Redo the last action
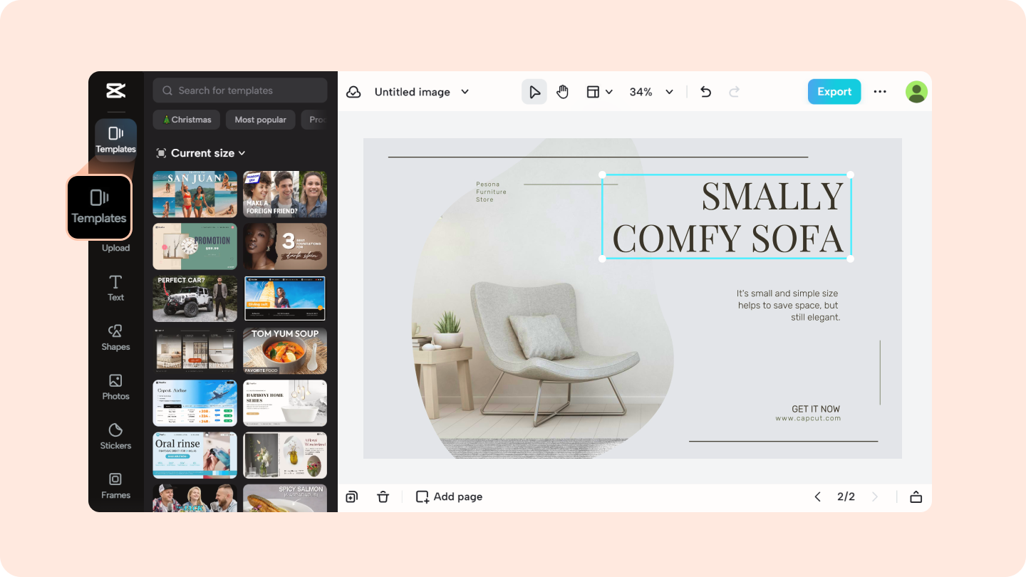1026x577 pixels. [x=735, y=92]
